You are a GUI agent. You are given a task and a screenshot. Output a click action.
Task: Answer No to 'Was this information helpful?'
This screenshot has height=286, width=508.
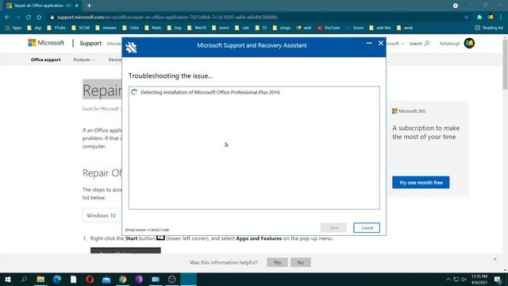[300, 262]
